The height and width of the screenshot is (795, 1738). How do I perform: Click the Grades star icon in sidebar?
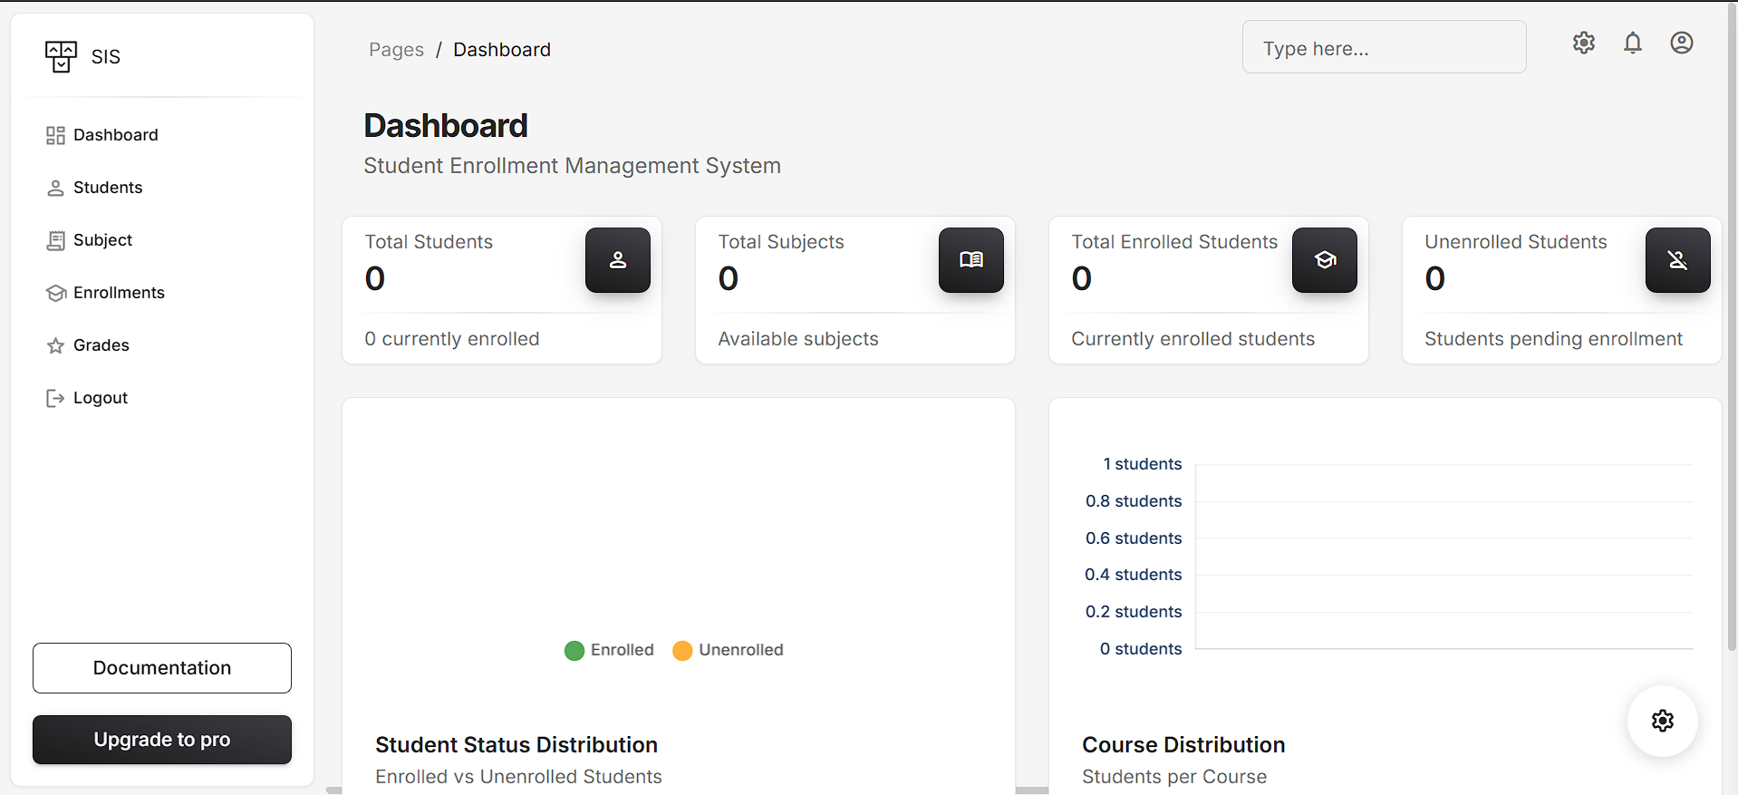click(55, 345)
